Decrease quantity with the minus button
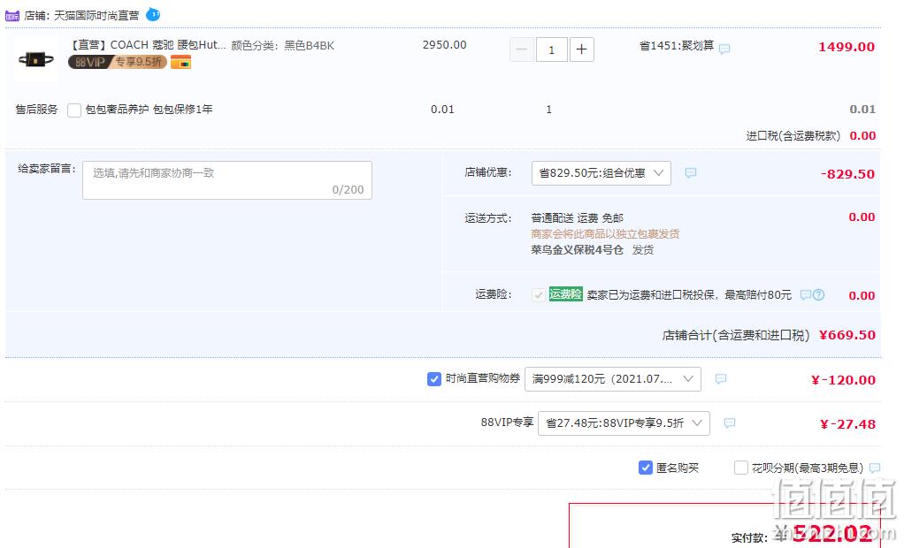This screenshot has height=548, width=904. 522,49
